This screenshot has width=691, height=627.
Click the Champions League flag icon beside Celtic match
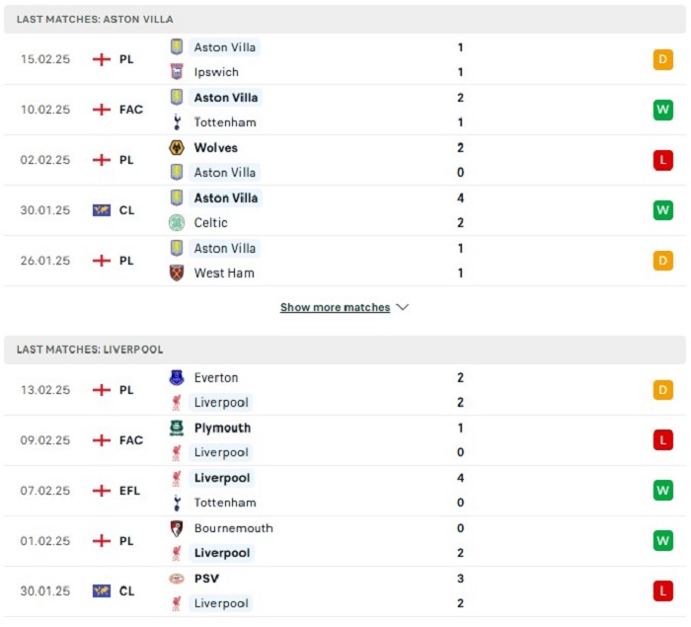point(102,210)
